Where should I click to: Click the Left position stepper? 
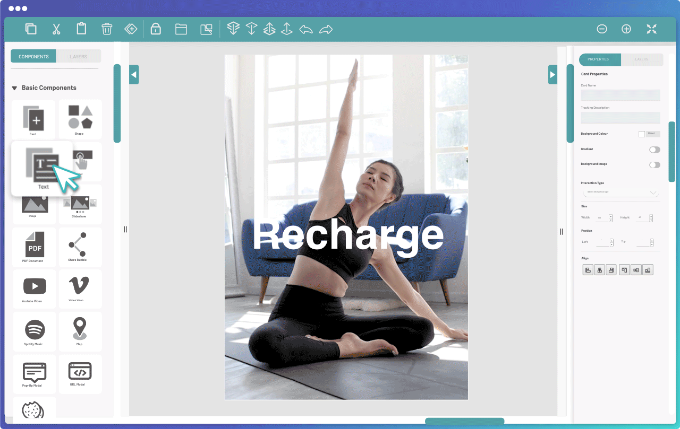click(x=611, y=242)
